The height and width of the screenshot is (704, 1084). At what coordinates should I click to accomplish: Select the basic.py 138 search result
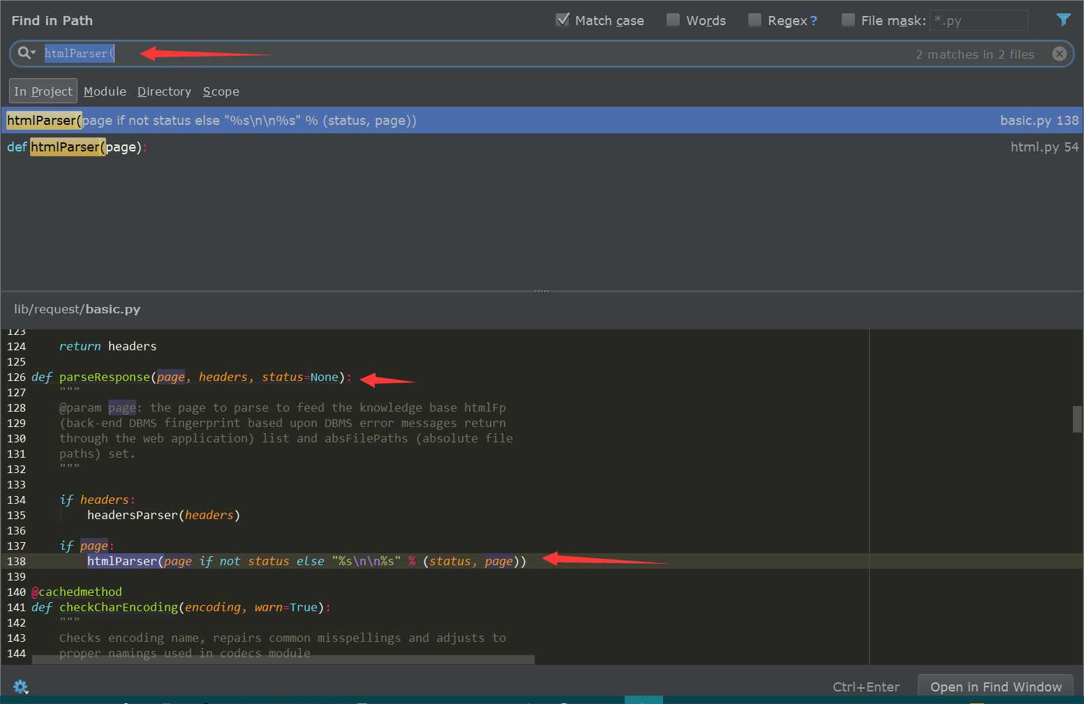click(x=542, y=120)
